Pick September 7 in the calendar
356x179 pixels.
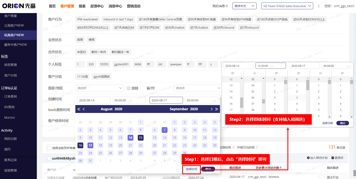pyautogui.click(x=165, y=130)
